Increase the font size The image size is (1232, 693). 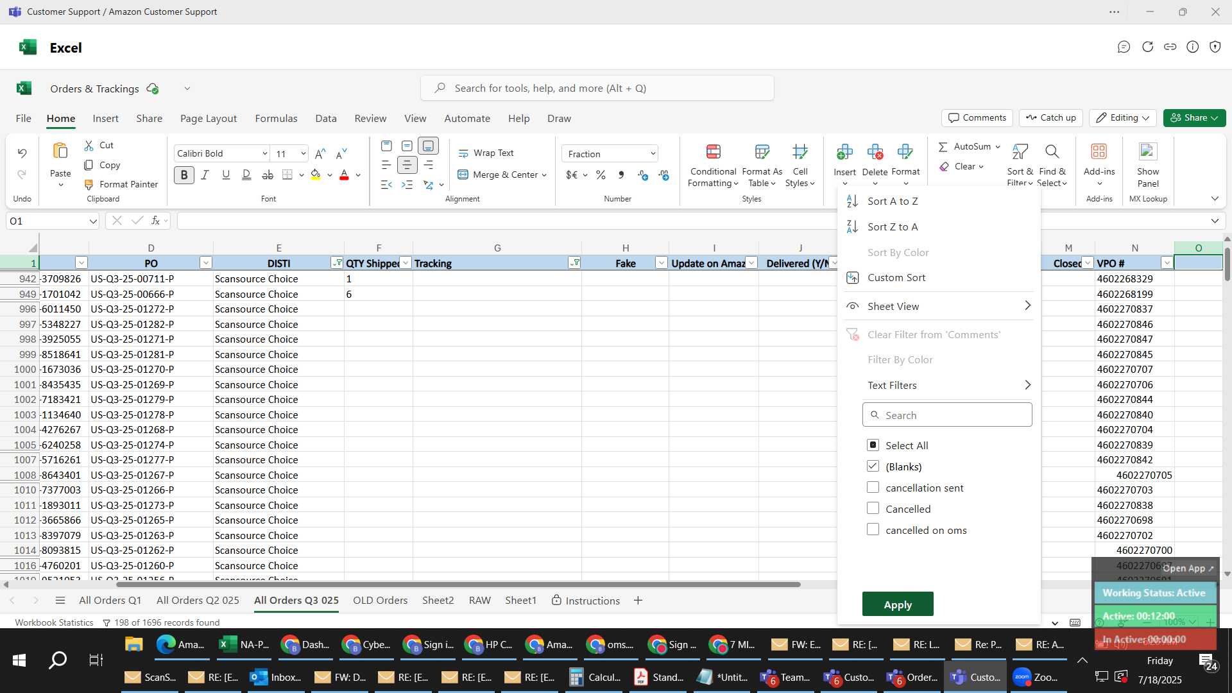click(x=320, y=153)
